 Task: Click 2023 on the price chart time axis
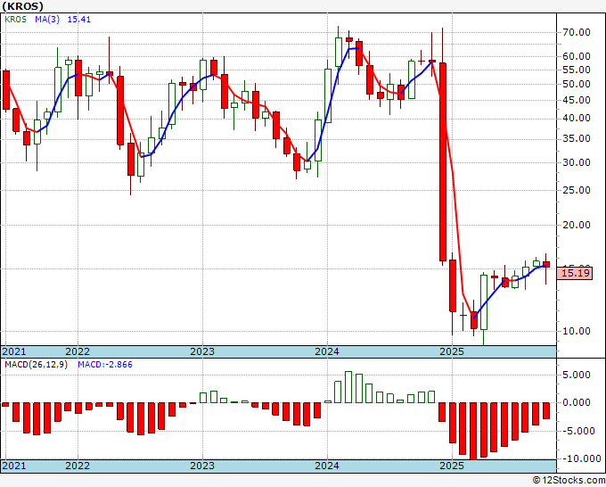click(x=202, y=351)
